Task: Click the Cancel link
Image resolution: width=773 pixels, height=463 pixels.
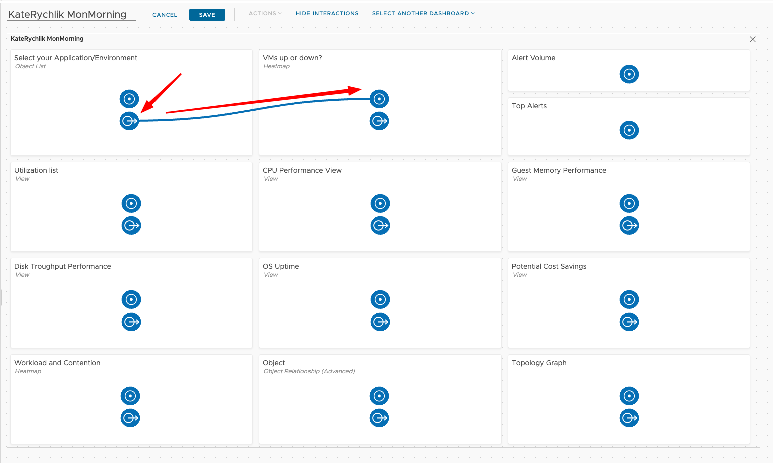Action: pos(165,15)
